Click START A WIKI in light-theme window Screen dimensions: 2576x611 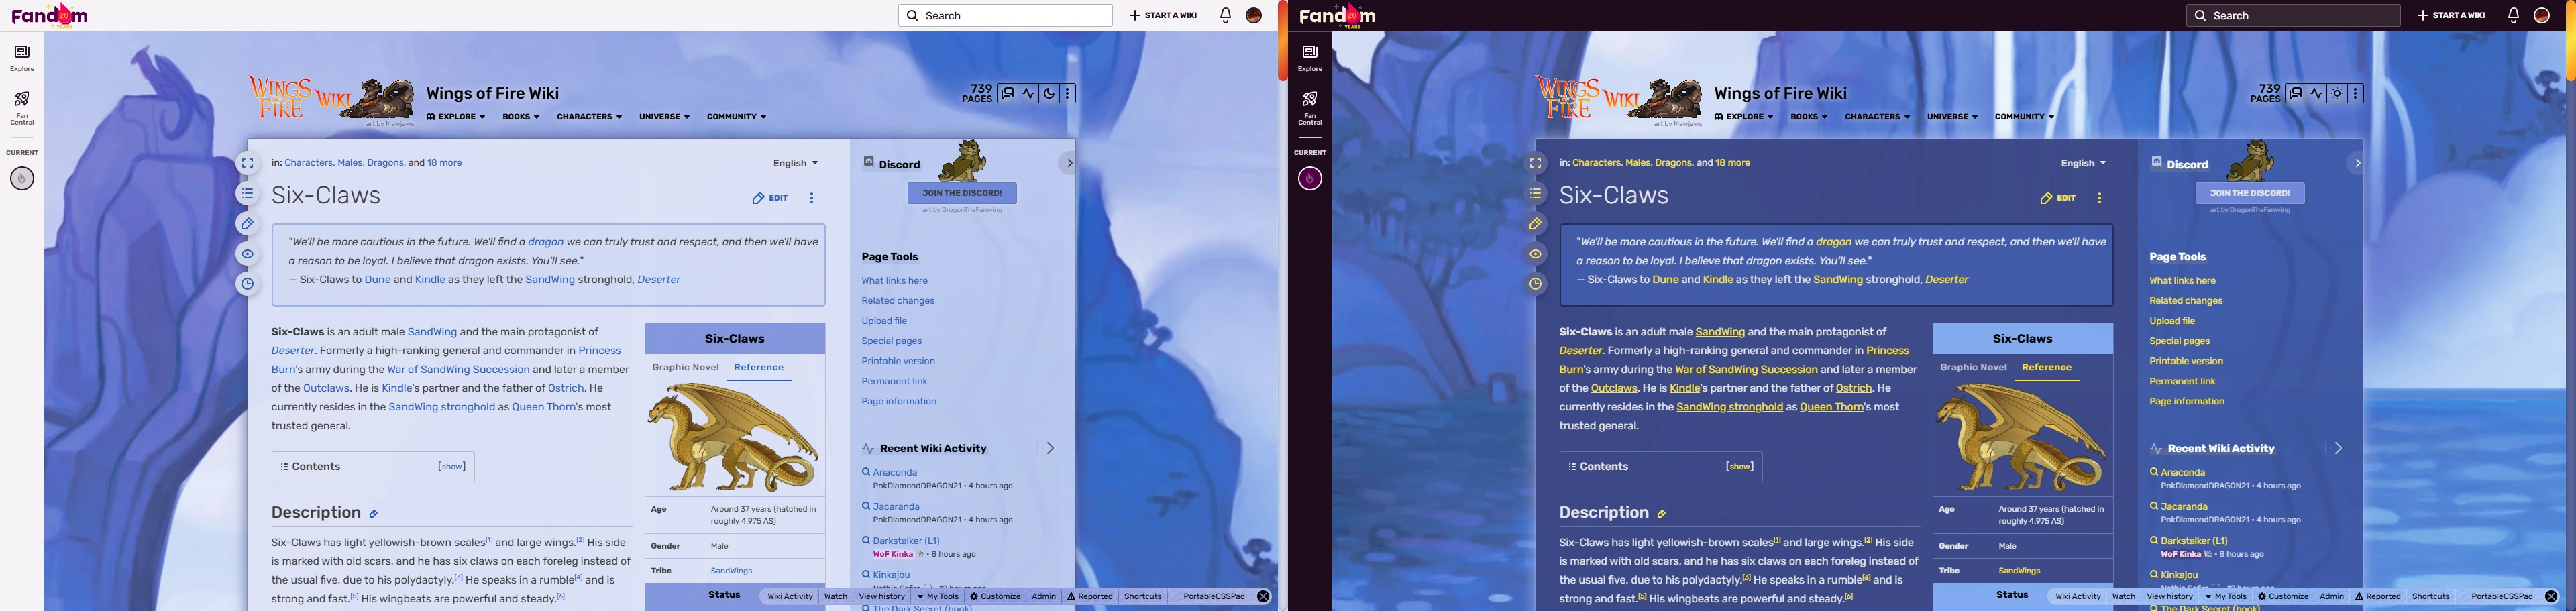(1164, 15)
